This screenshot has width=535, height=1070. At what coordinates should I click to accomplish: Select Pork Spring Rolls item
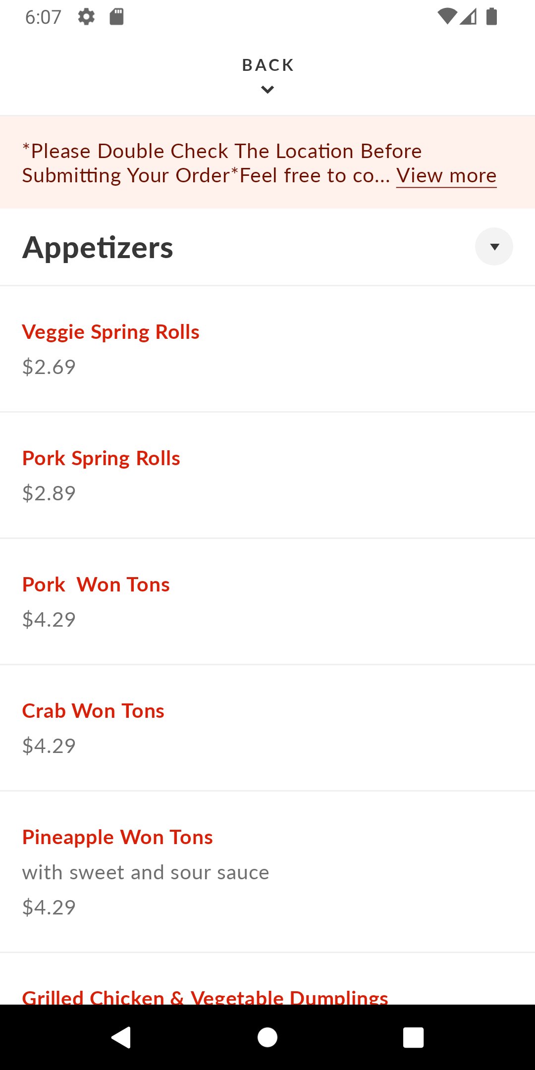[101, 458]
